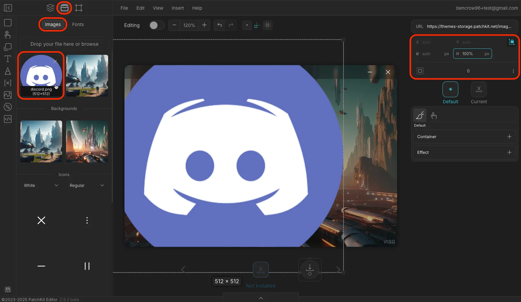Open the Regular icon style dropdown
Screen dimensions: 521x302
(x=87, y=185)
